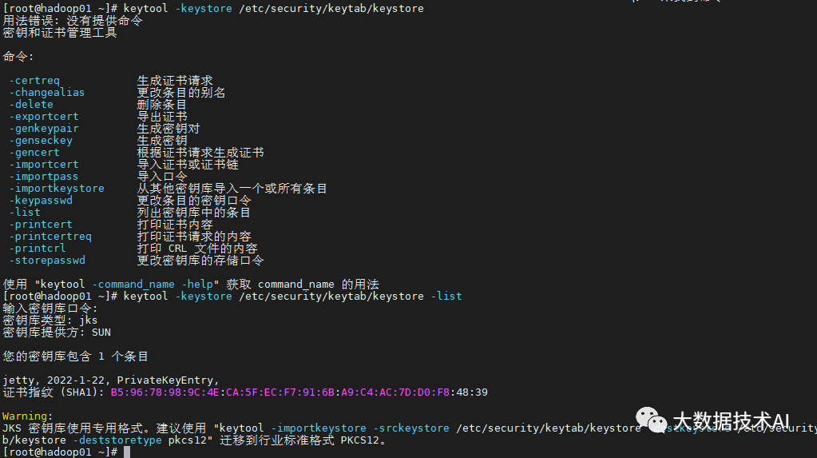This screenshot has height=458, width=817.
Task: Click the 命令: heading line
Action: coord(18,56)
